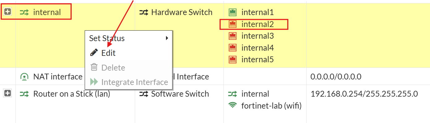Open the Set Status submenu arrow
Image resolution: width=430 pixels, height=123 pixels.
click(167, 38)
